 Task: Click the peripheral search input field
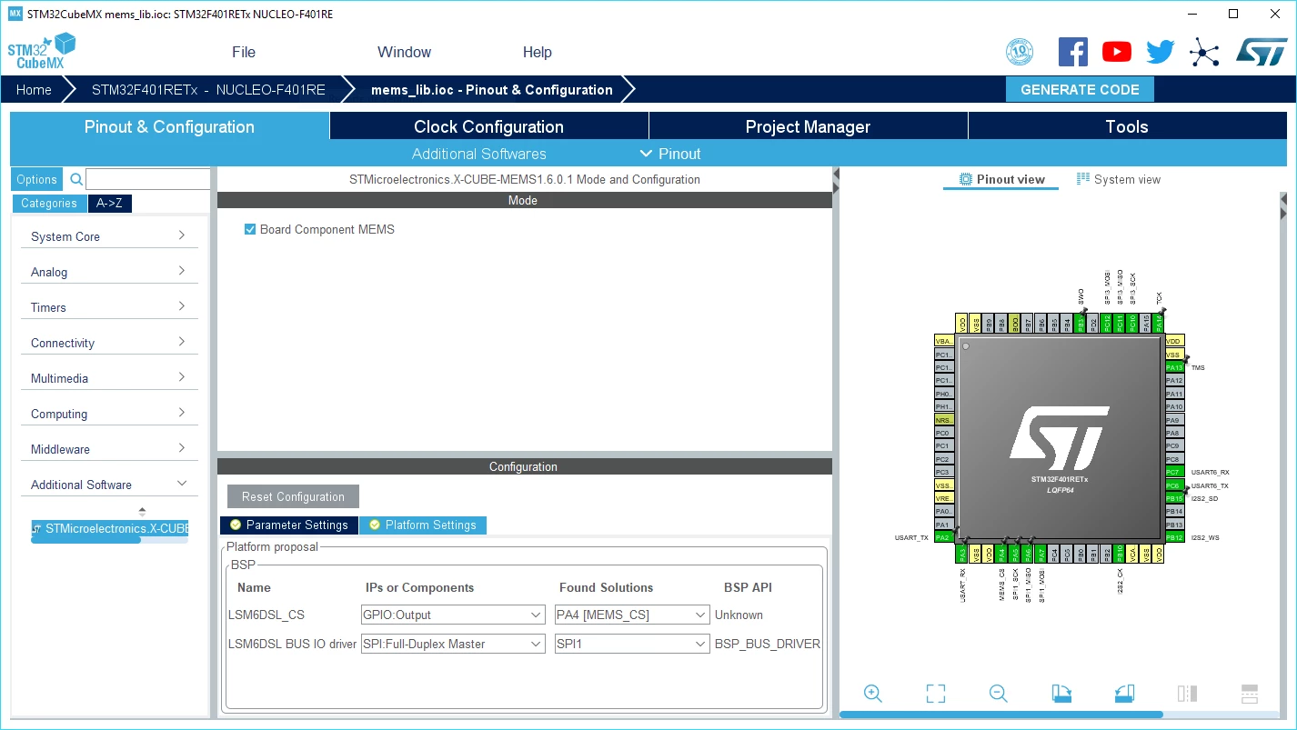(x=148, y=179)
